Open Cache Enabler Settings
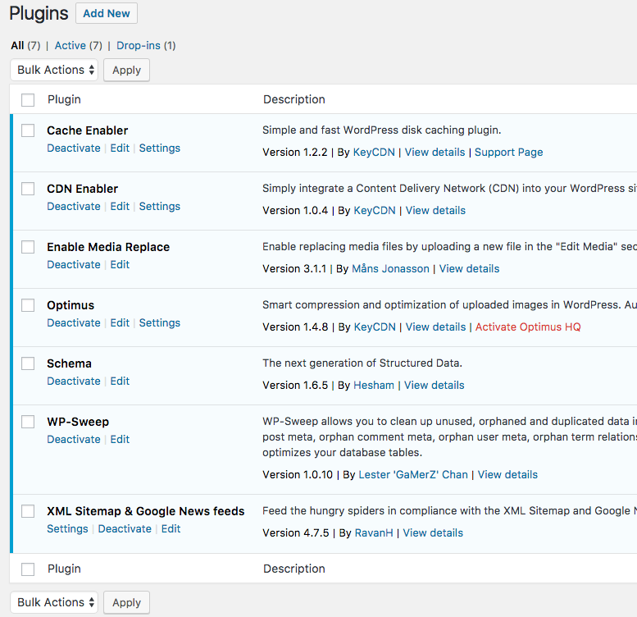The height and width of the screenshot is (617, 637). tap(160, 148)
